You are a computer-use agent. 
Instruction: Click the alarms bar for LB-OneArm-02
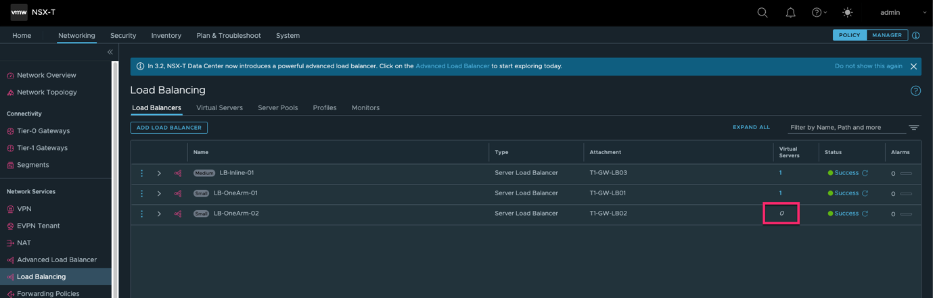906,214
